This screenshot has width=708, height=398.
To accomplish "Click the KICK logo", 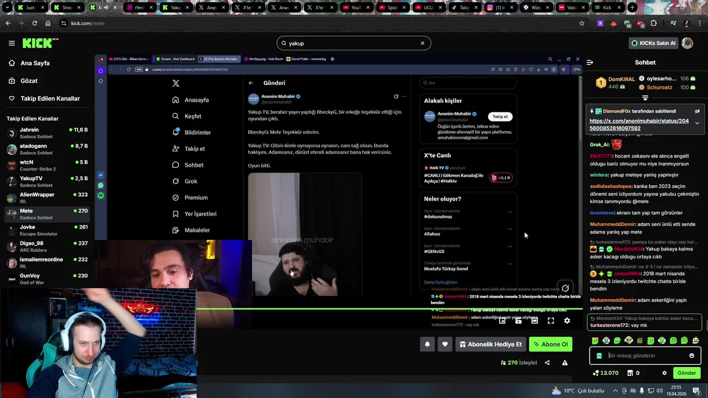I will [40, 43].
